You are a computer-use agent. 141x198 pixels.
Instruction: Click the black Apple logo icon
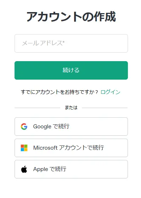point(24,169)
